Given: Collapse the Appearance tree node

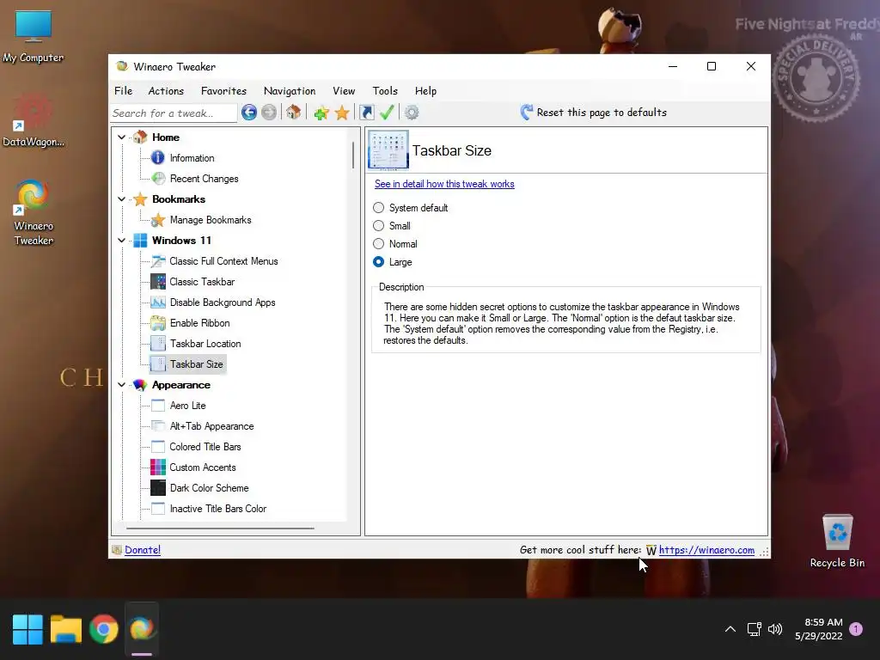Looking at the screenshot, I should (x=121, y=384).
